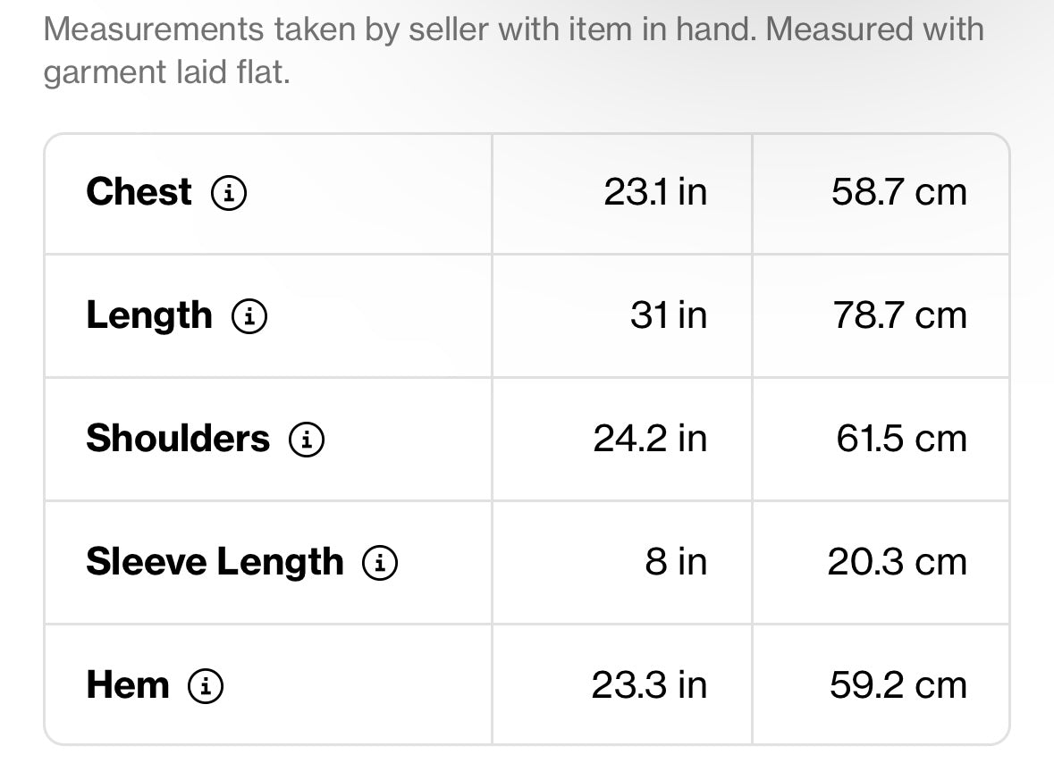
Task: Click the 8 in sleeve value
Action: [x=676, y=562]
